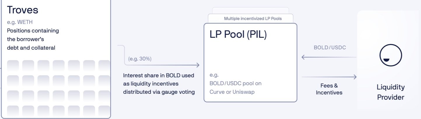Select the top-right trove square in the grid
The height and width of the screenshot is (119, 421).
(104, 65)
